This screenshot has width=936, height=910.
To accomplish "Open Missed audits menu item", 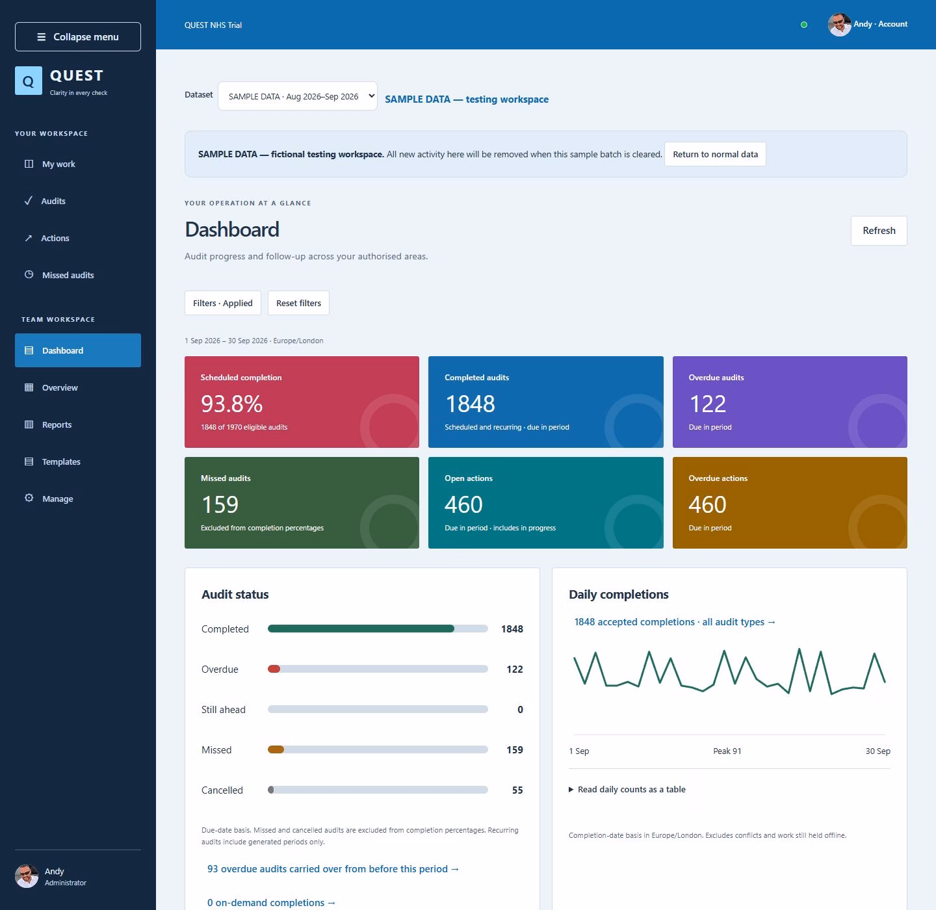I will click(78, 275).
